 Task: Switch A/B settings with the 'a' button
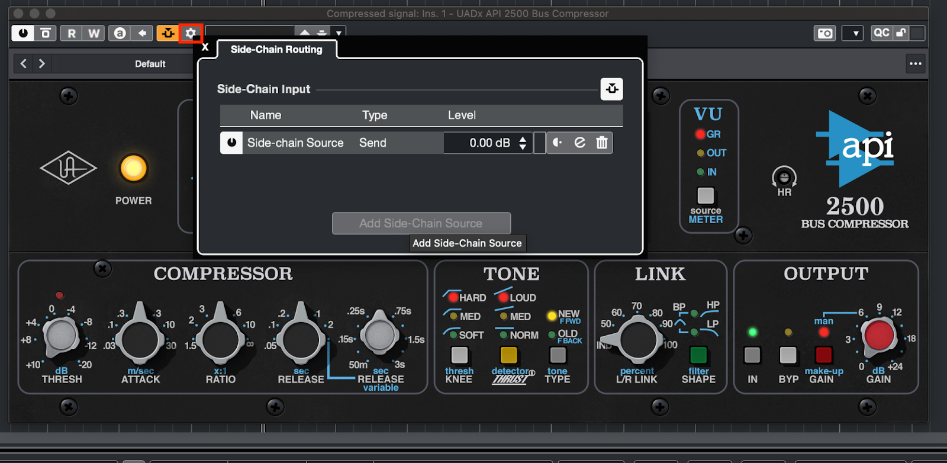tap(120, 33)
